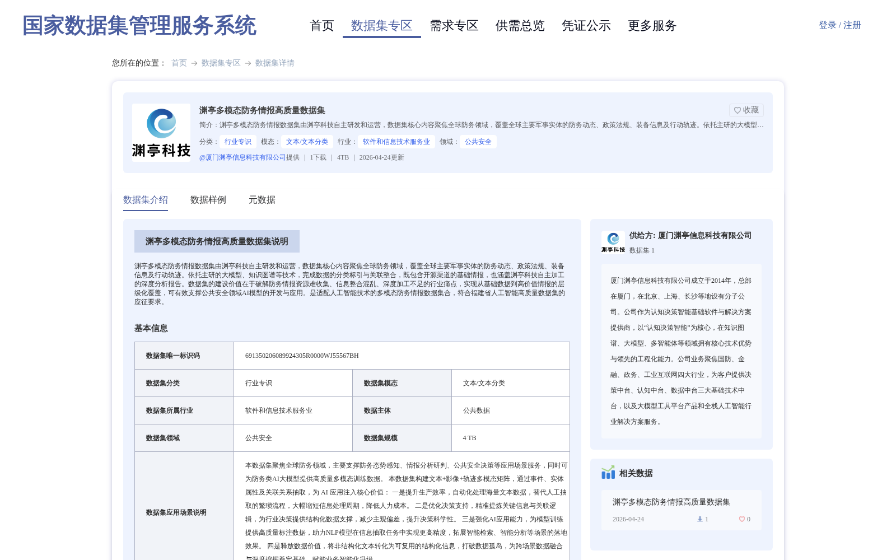This screenshot has width=896, height=560.
Task: Click the 公共数据 table cell
Action: point(477,410)
